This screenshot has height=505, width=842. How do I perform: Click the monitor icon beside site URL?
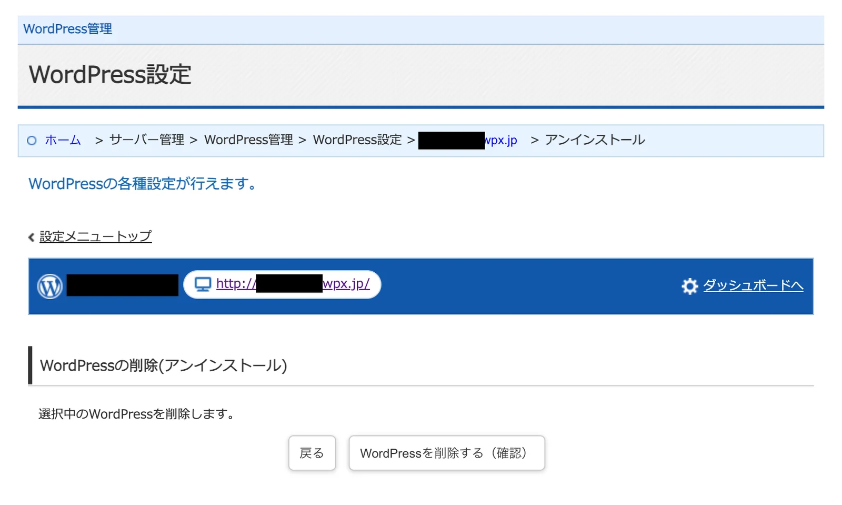(203, 284)
